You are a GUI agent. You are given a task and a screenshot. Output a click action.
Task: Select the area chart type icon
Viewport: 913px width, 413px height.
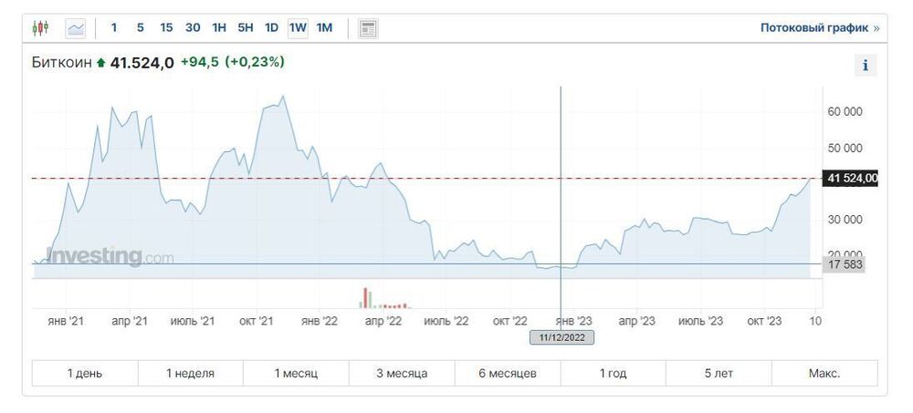coord(76,28)
